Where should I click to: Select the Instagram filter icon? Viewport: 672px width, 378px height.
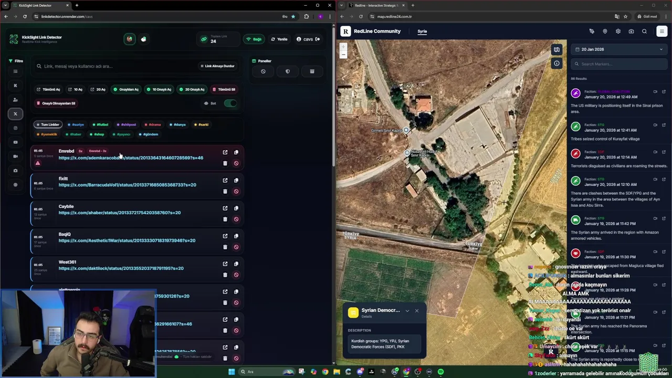point(15,128)
